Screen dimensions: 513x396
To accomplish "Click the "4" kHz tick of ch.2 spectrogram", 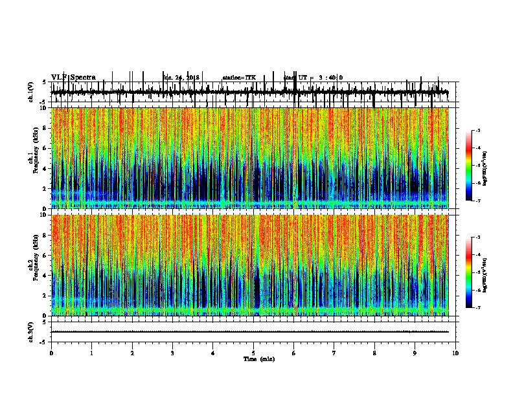I will coord(45,276).
